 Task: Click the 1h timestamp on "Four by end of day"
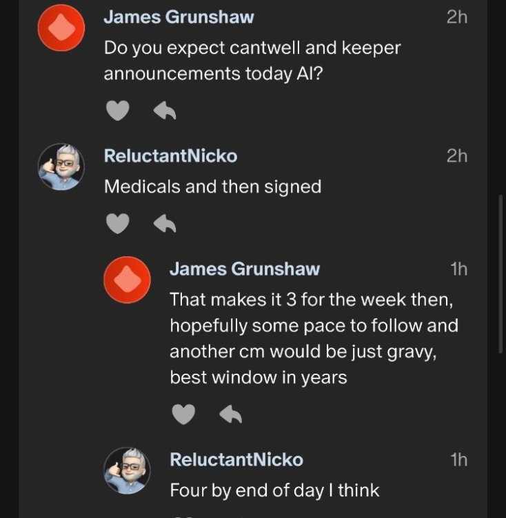pyautogui.click(x=458, y=459)
